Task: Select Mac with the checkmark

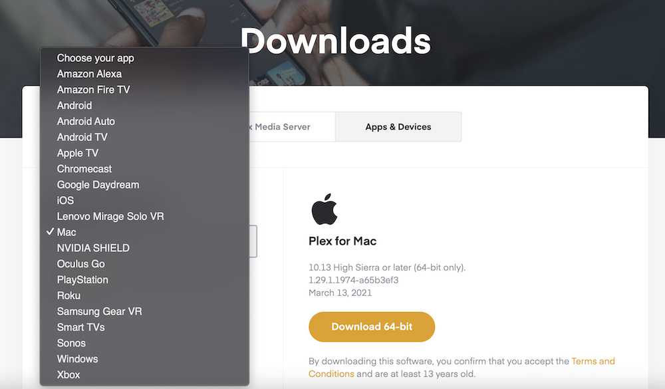Action: pyautogui.click(x=144, y=232)
